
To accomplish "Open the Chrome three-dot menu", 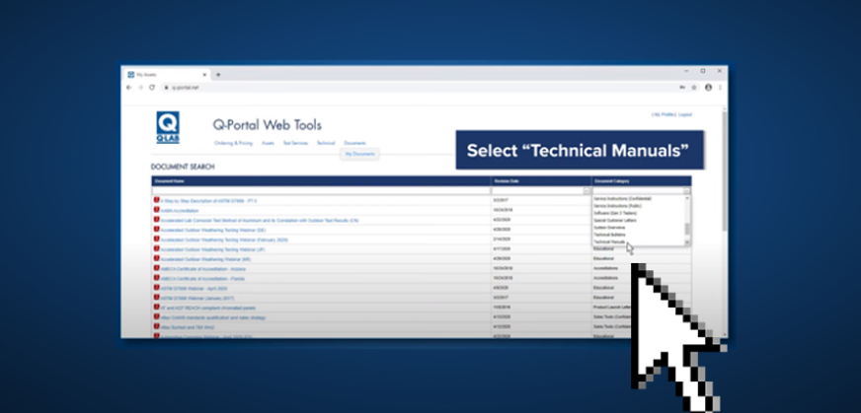I will click(x=720, y=87).
